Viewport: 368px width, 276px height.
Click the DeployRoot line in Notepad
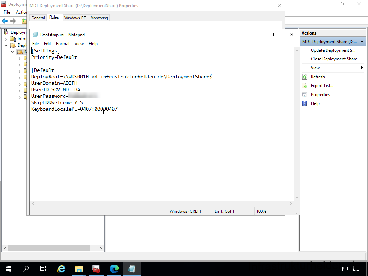coord(122,77)
